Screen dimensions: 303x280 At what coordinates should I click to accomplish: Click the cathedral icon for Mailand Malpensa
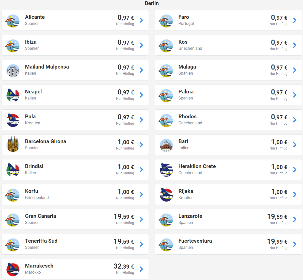coord(13,71)
